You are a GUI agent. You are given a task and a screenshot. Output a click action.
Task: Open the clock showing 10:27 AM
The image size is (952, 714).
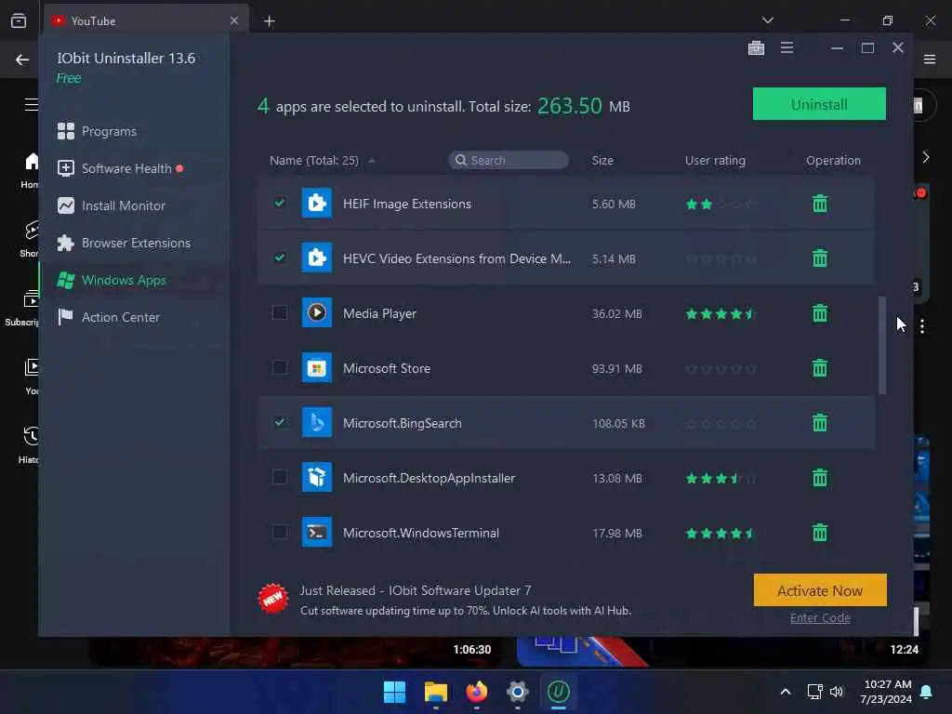click(x=886, y=692)
